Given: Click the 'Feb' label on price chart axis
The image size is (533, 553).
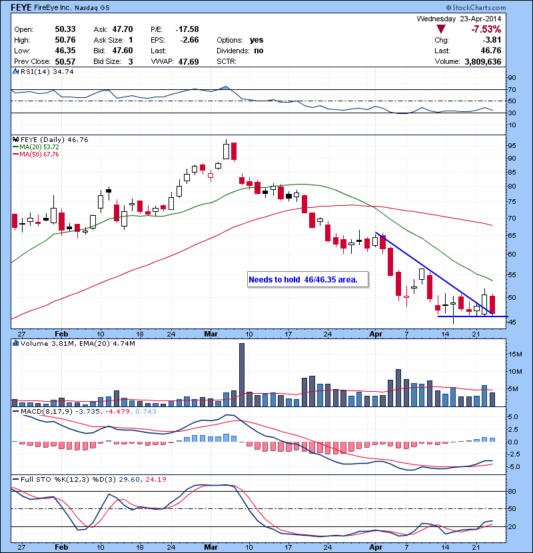Looking at the screenshot, I should coord(61,334).
